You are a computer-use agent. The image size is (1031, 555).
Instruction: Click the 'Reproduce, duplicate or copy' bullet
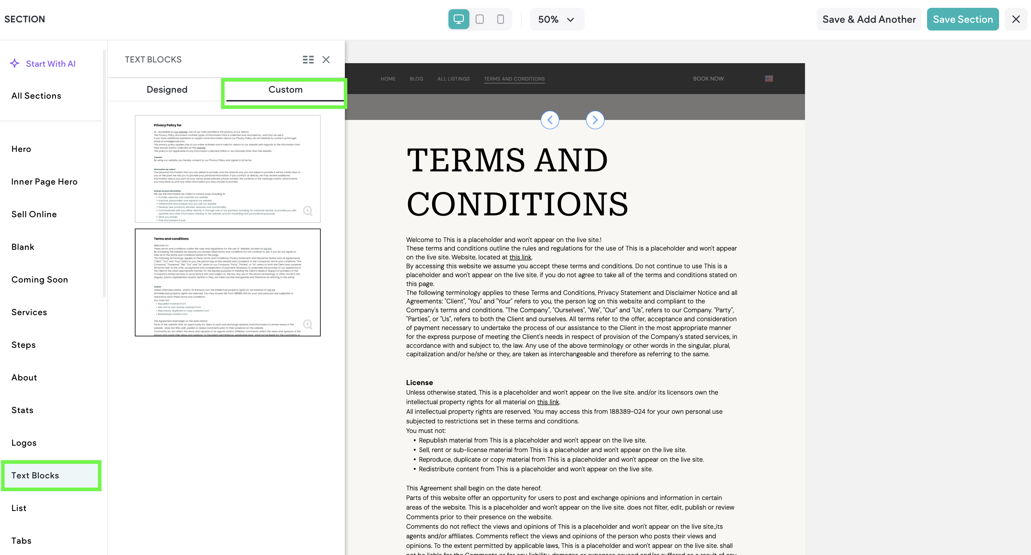pyautogui.click(x=561, y=460)
